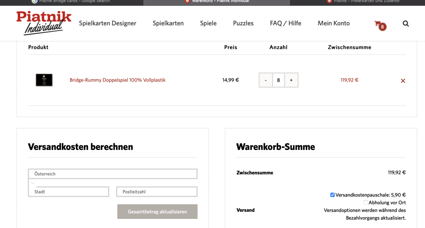Open the shopping cart icon with badge

(x=380, y=25)
